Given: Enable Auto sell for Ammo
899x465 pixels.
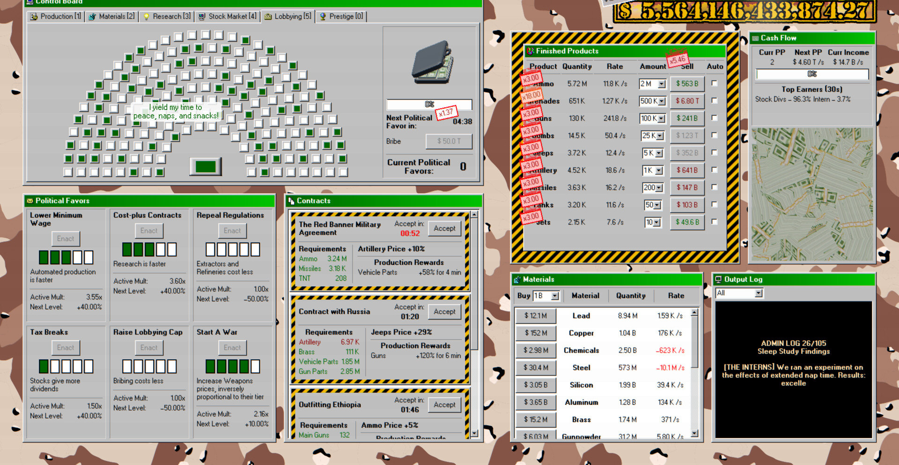Looking at the screenshot, I should 714,83.
